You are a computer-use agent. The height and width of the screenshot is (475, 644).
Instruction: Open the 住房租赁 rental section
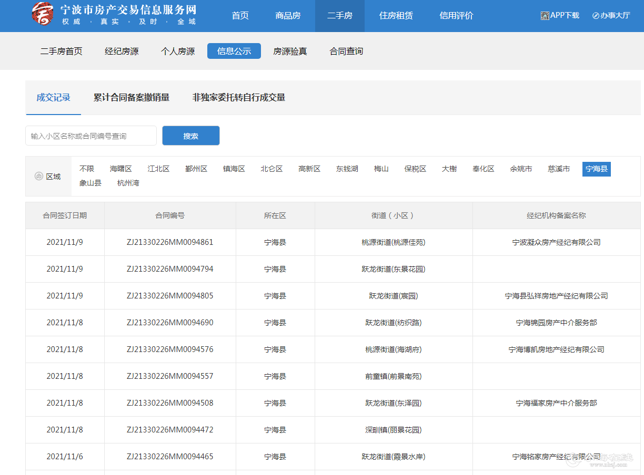396,16
